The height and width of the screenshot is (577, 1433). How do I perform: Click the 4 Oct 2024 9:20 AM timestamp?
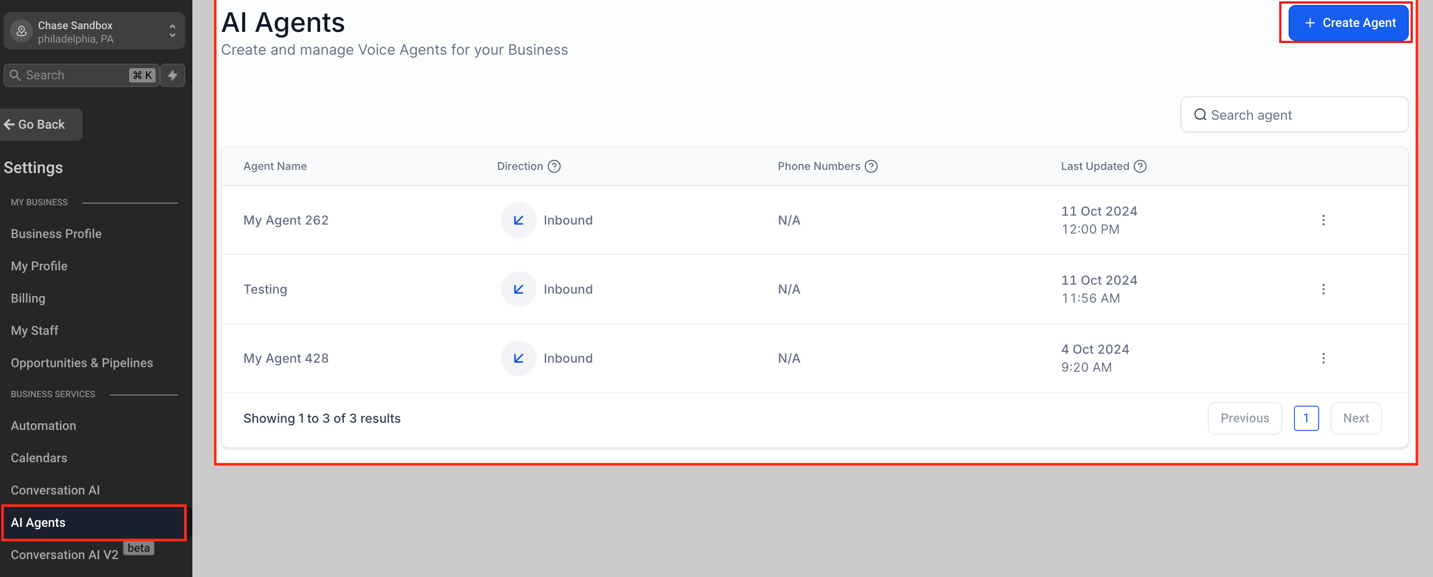[x=1095, y=358]
